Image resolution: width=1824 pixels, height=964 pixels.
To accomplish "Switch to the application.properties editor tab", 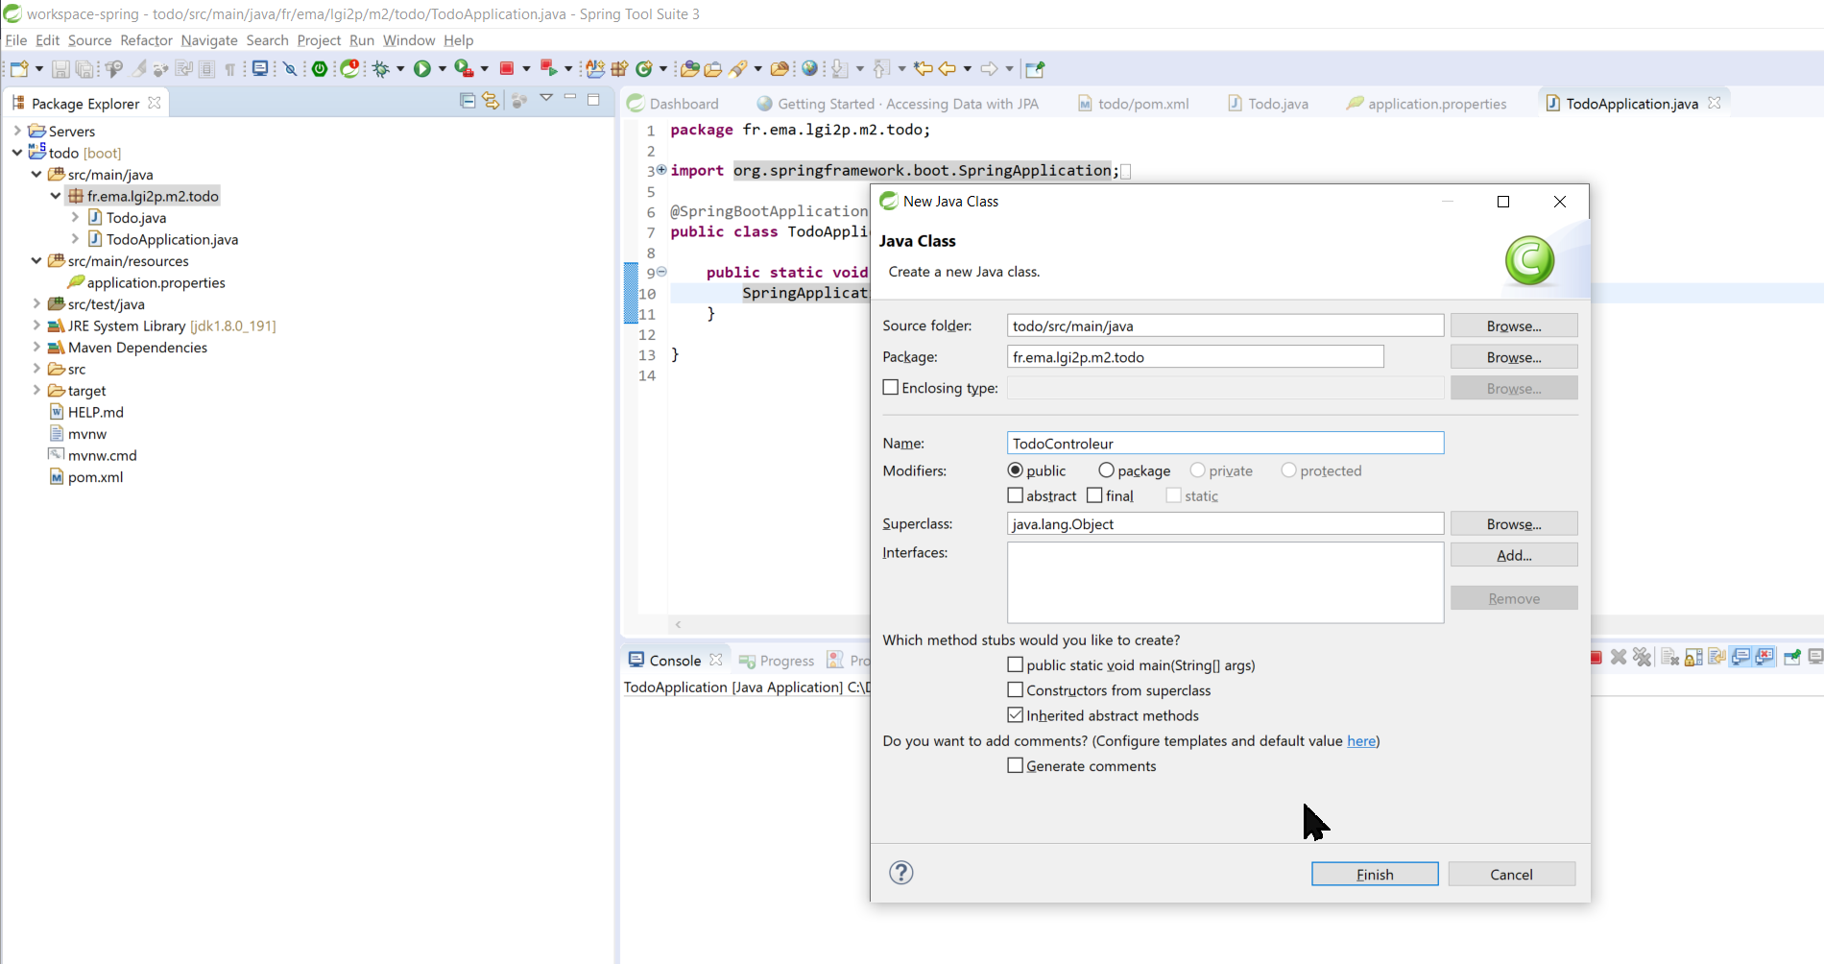I will coord(1427,104).
